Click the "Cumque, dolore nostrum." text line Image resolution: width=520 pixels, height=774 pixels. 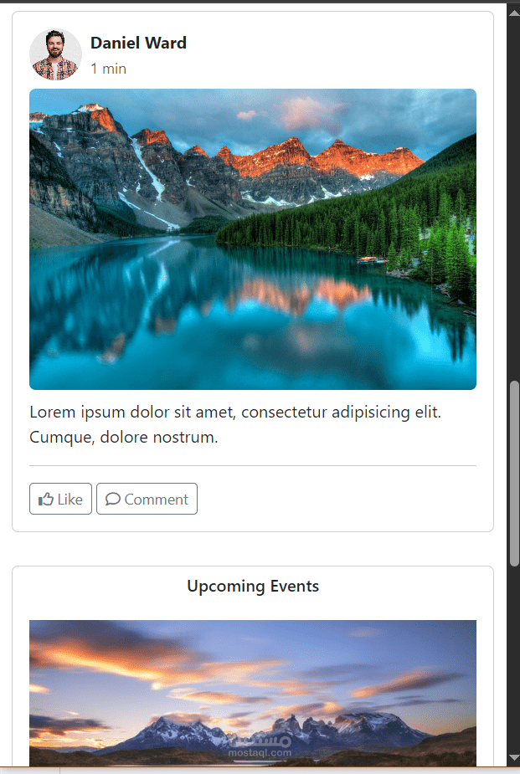coord(123,438)
